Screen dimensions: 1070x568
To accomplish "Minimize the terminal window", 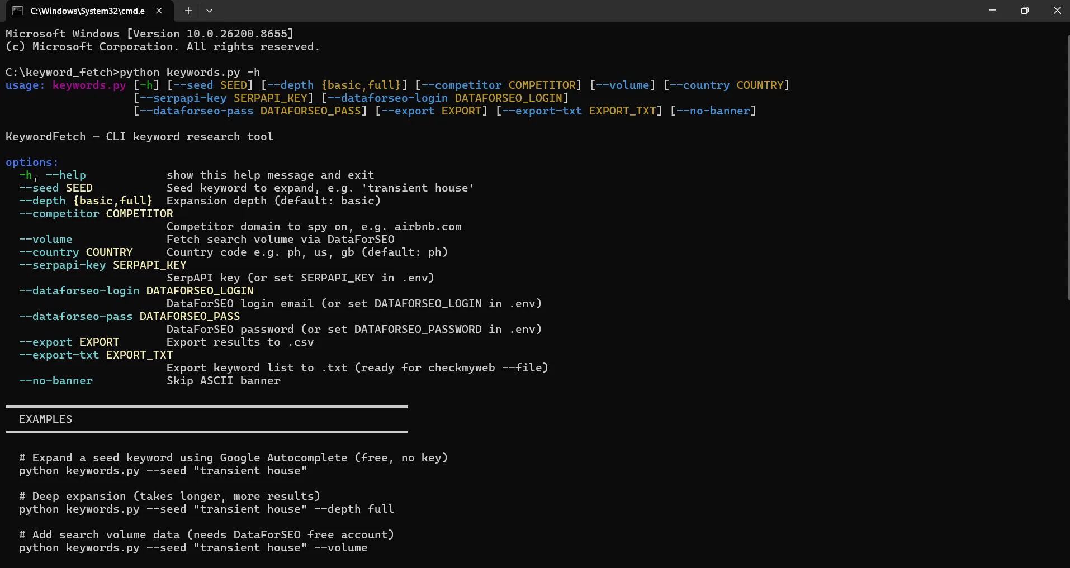I will 992,11.
